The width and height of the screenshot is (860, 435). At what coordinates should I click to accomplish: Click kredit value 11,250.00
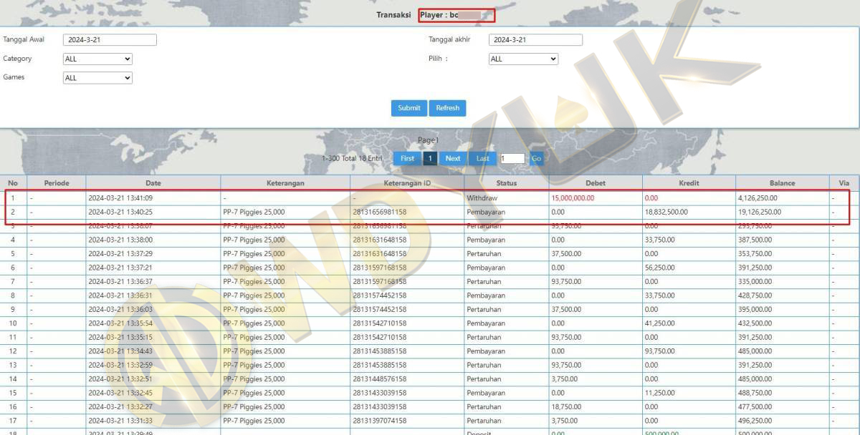click(660, 393)
